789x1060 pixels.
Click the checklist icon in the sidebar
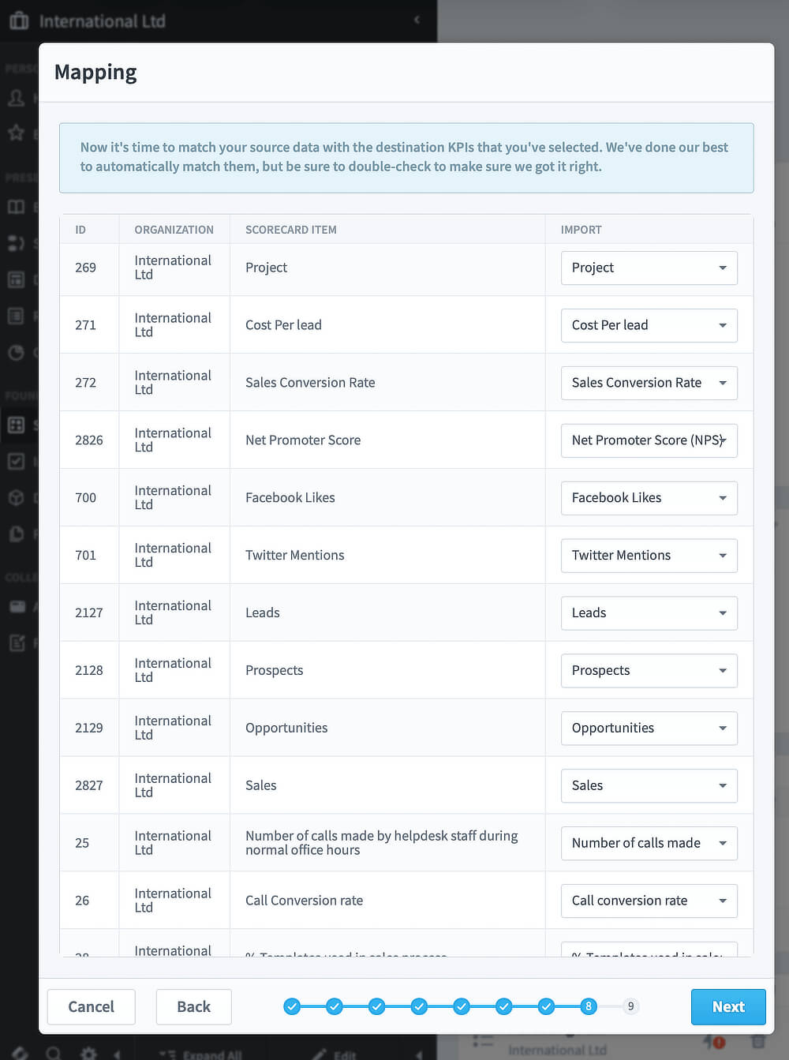(18, 460)
